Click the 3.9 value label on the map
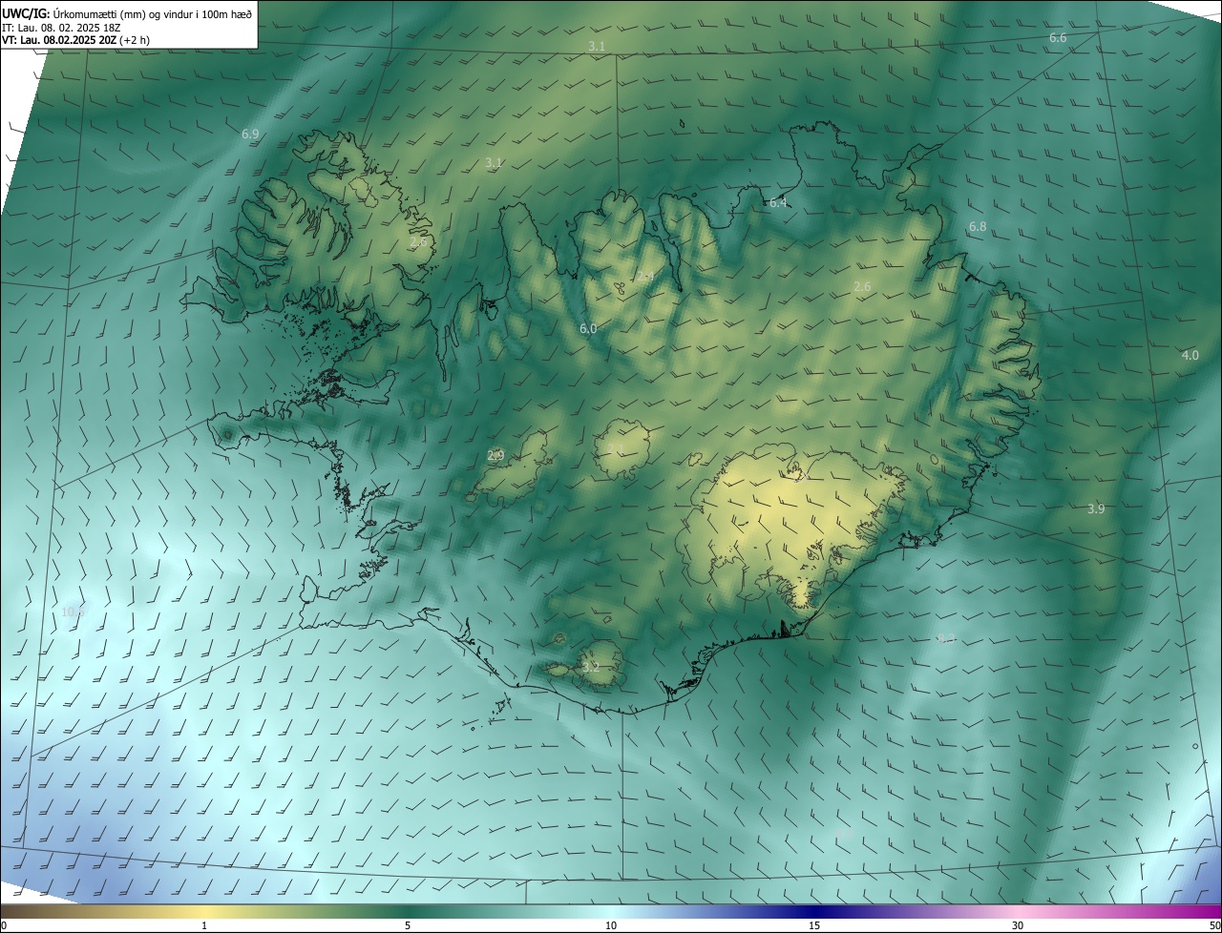The width and height of the screenshot is (1222, 933). pyautogui.click(x=1096, y=508)
